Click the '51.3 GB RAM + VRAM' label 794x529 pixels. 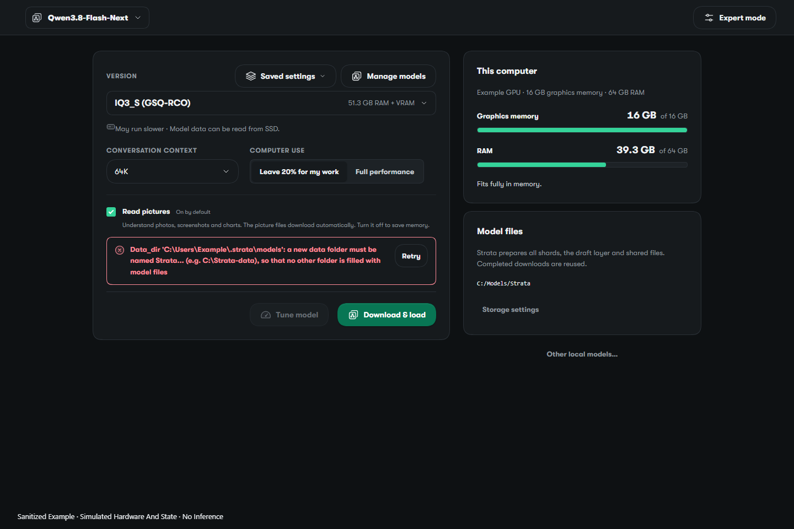[381, 103]
